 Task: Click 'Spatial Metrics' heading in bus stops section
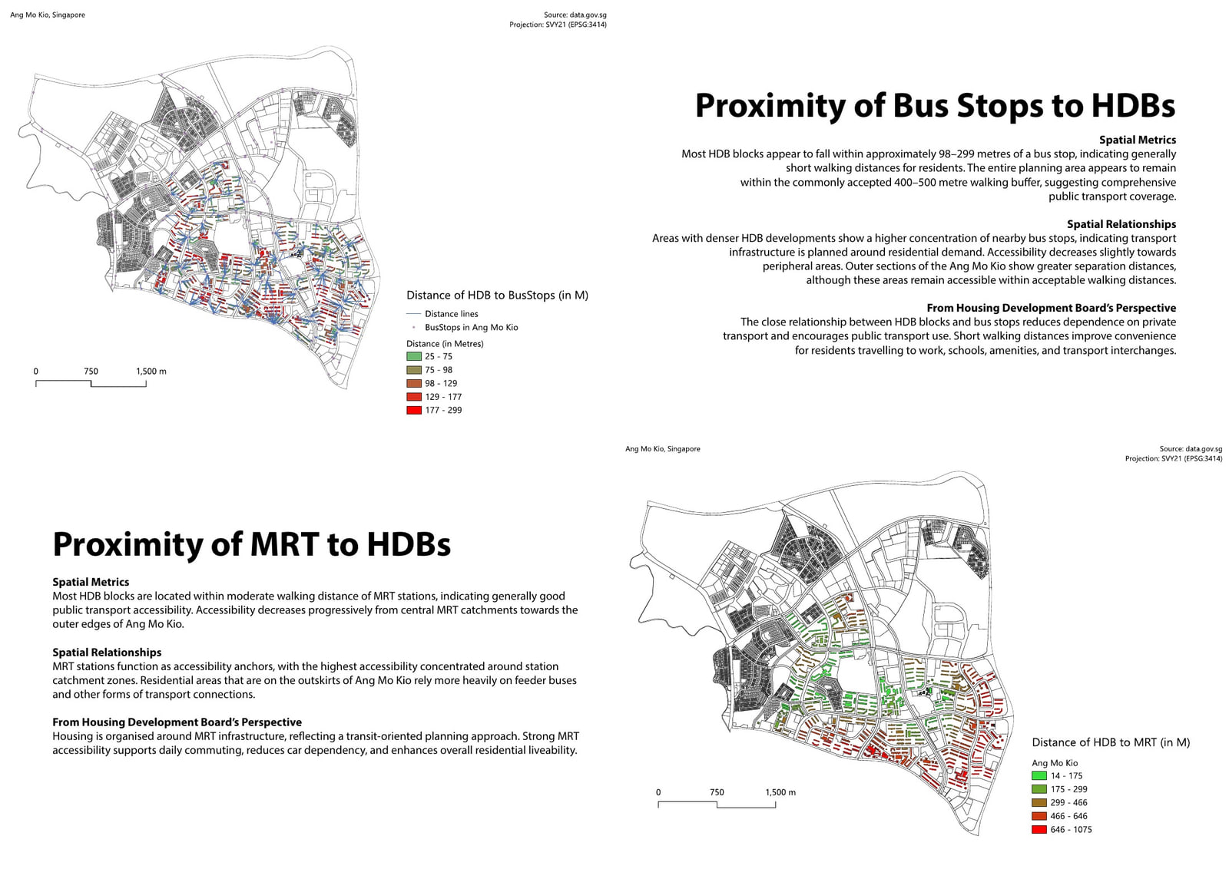(1138, 140)
